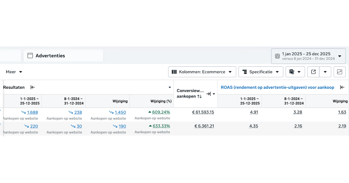This screenshot has width=349, height=183.
Task: Collapse the Resultaten column group
Action: point(33,87)
